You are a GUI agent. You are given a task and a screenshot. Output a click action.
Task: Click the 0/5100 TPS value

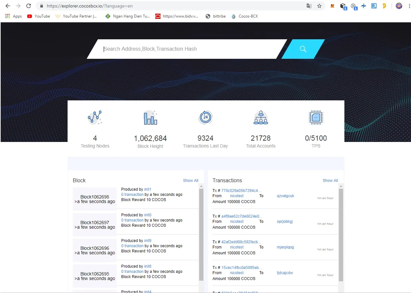tap(316, 138)
